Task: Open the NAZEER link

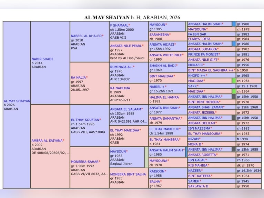Action: click(194, 170)
